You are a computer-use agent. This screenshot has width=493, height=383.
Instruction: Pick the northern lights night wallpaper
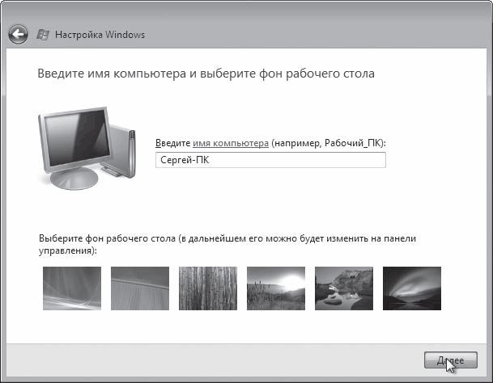pos(412,288)
